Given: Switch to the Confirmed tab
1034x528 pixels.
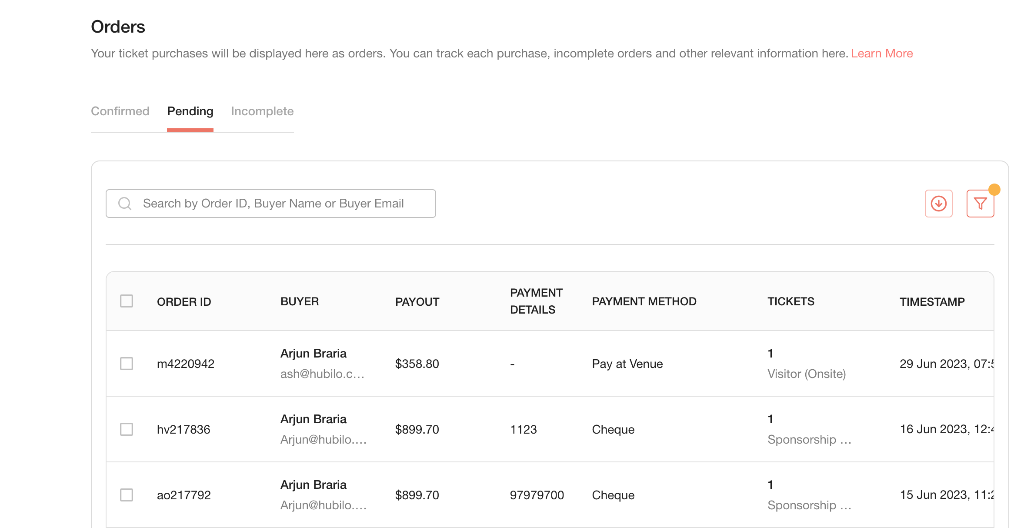Looking at the screenshot, I should [120, 111].
